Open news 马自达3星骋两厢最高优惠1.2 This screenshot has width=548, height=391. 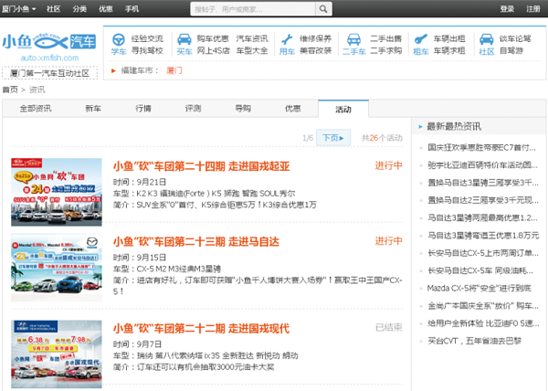tap(482, 217)
